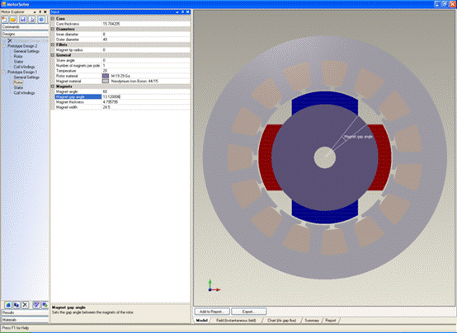Click the Magnet thickness value field
457x333 pixels.
click(x=146, y=102)
